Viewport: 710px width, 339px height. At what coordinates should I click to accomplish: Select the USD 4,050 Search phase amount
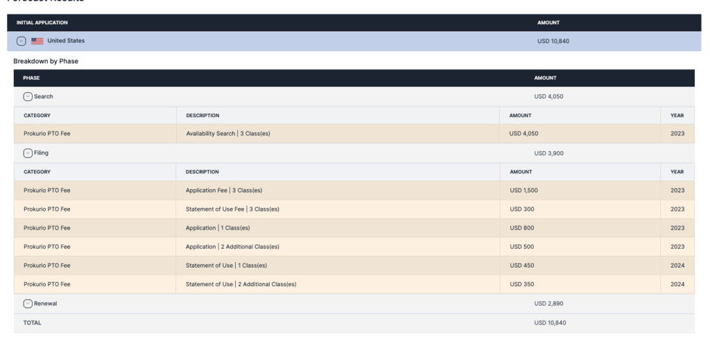coord(549,96)
